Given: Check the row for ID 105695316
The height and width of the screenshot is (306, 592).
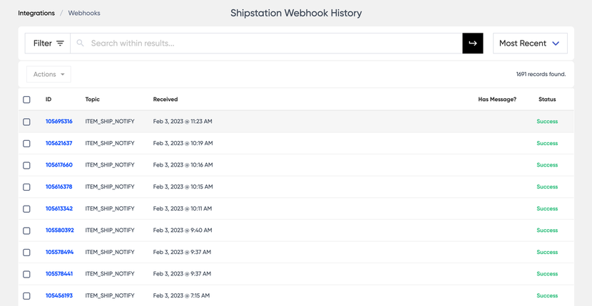Looking at the screenshot, I should (x=26, y=122).
